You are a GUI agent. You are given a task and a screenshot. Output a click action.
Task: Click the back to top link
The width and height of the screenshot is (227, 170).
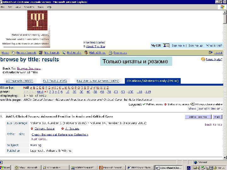click(x=213, y=124)
